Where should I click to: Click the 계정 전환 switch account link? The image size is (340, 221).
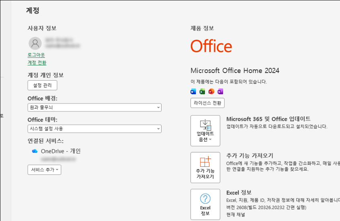click(37, 63)
